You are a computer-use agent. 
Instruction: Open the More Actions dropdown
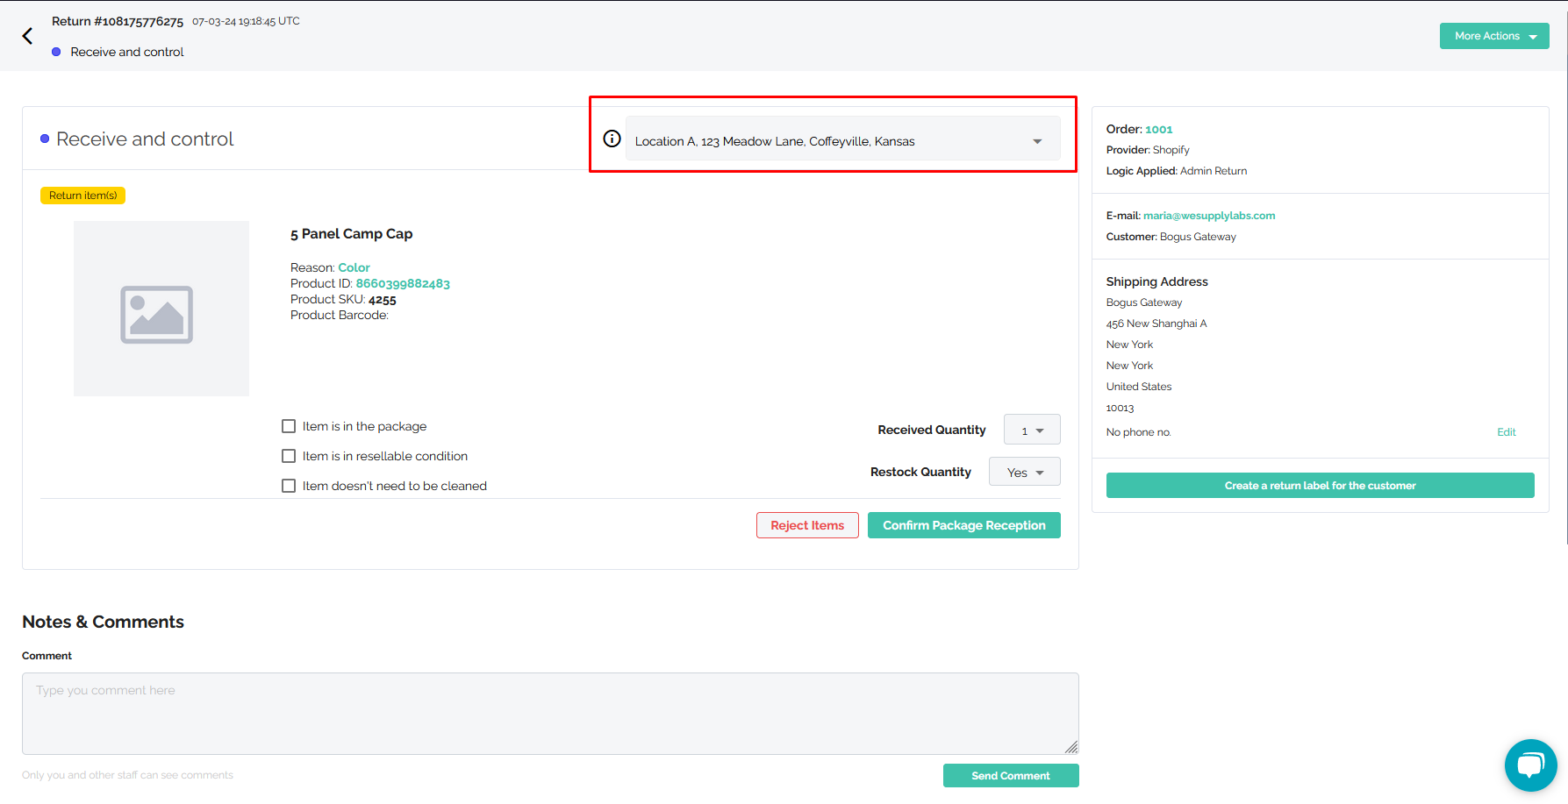pos(1494,36)
